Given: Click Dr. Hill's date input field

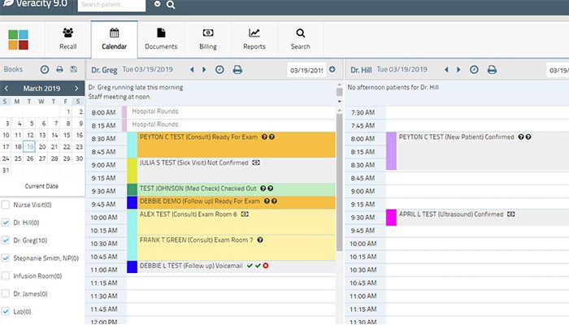Looking at the screenshot, I should point(558,70).
